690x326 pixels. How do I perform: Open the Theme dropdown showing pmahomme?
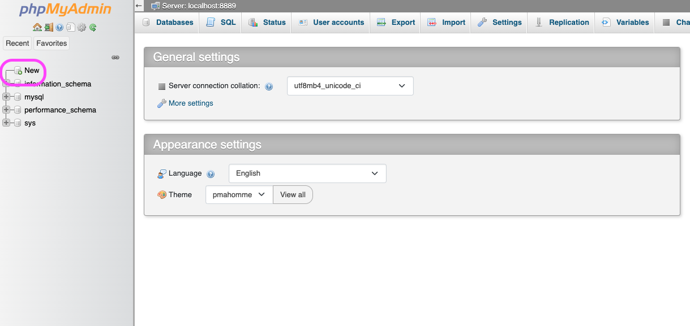[x=239, y=194]
